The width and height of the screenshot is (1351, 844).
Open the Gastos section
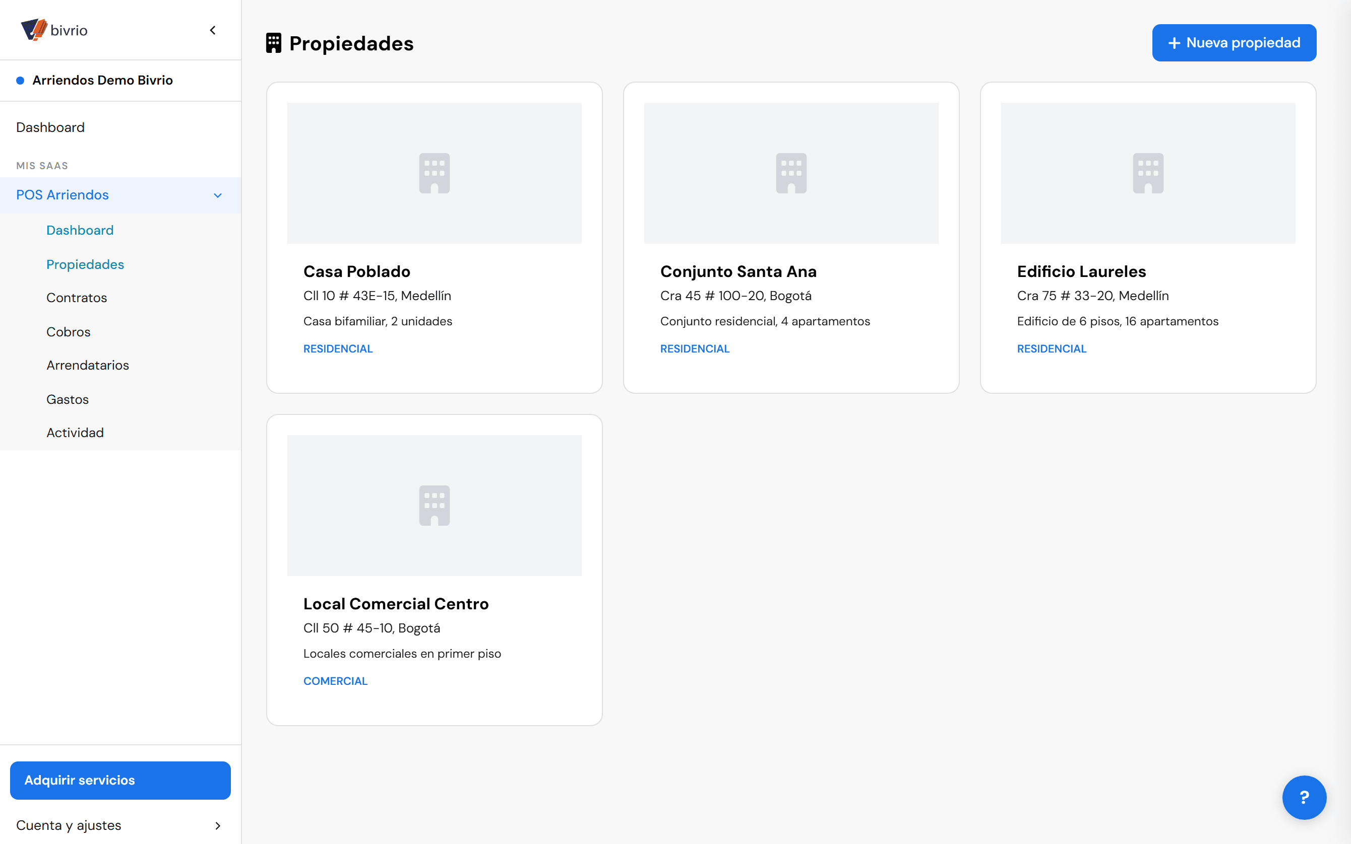point(68,399)
